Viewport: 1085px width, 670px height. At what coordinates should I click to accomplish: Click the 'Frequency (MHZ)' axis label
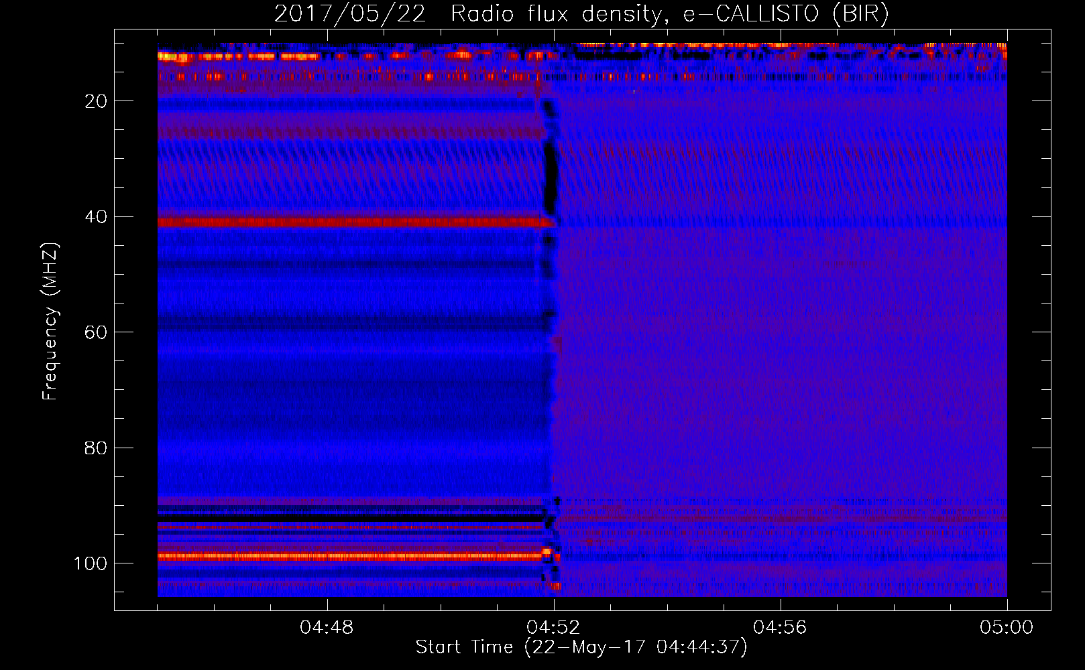tap(50, 322)
